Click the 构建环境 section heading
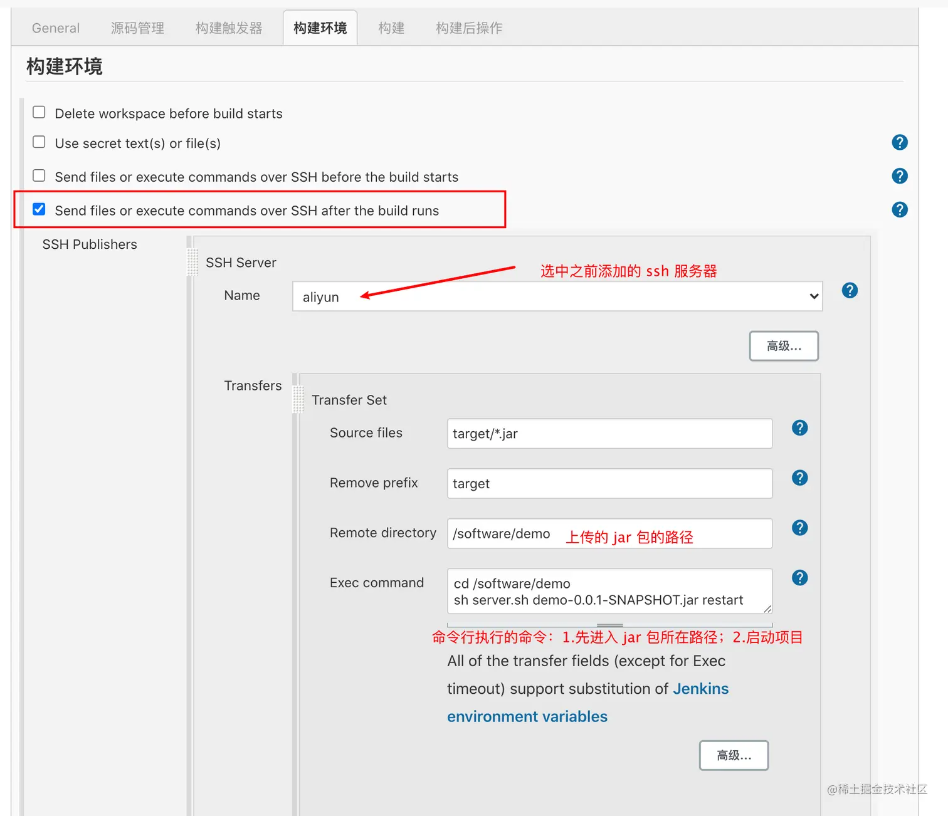 (x=64, y=66)
